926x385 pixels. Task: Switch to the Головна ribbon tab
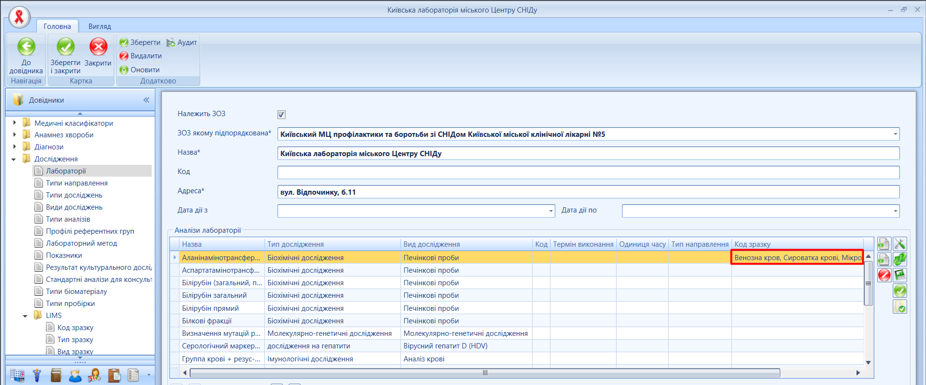pyautogui.click(x=57, y=26)
